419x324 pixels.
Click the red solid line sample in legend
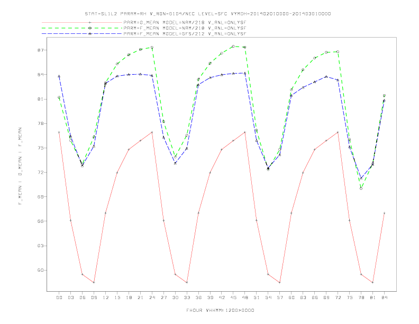pos(82,22)
